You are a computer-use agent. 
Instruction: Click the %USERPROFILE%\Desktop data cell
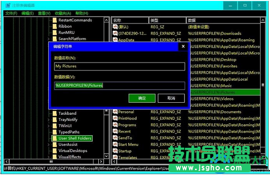(213, 60)
